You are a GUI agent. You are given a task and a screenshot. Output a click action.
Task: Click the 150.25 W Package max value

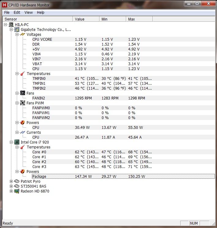pos(137,176)
